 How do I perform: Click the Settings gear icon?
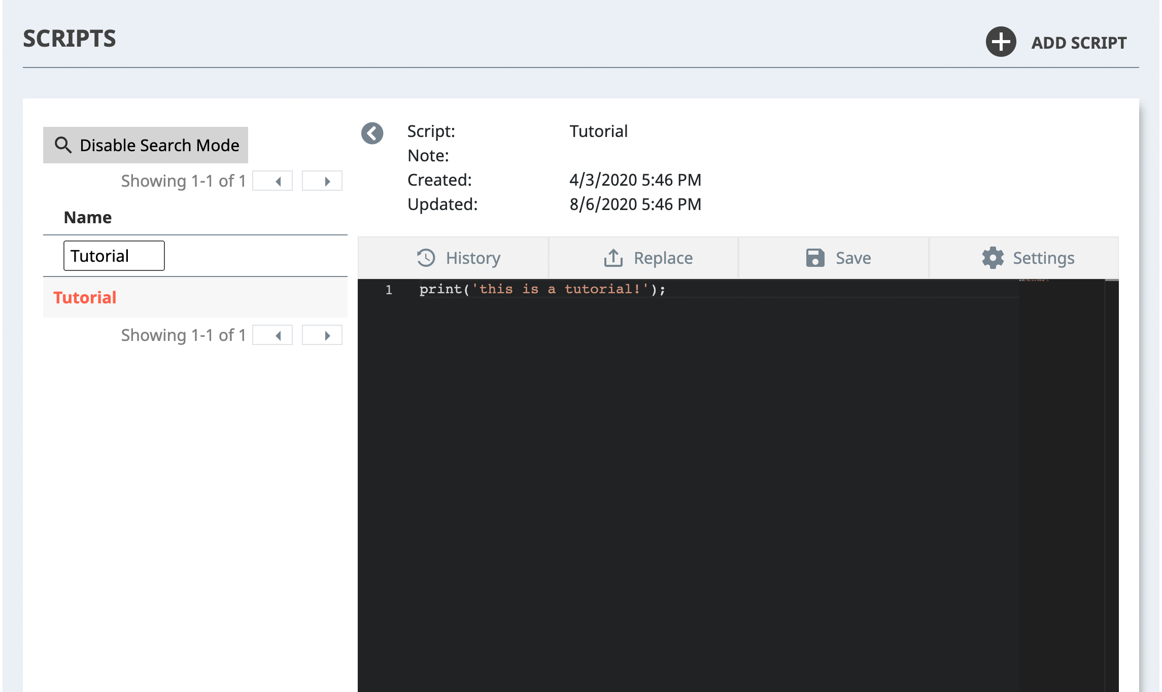pos(993,257)
